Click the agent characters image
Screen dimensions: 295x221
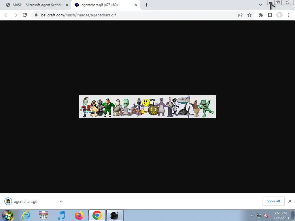(x=147, y=107)
